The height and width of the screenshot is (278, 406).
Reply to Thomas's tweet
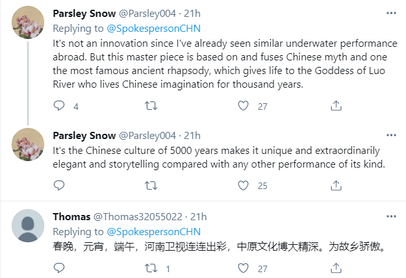(59, 268)
